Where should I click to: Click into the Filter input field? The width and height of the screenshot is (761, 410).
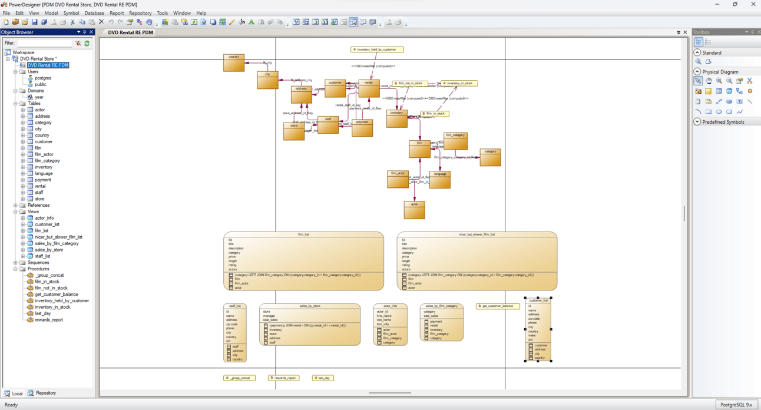pos(45,43)
